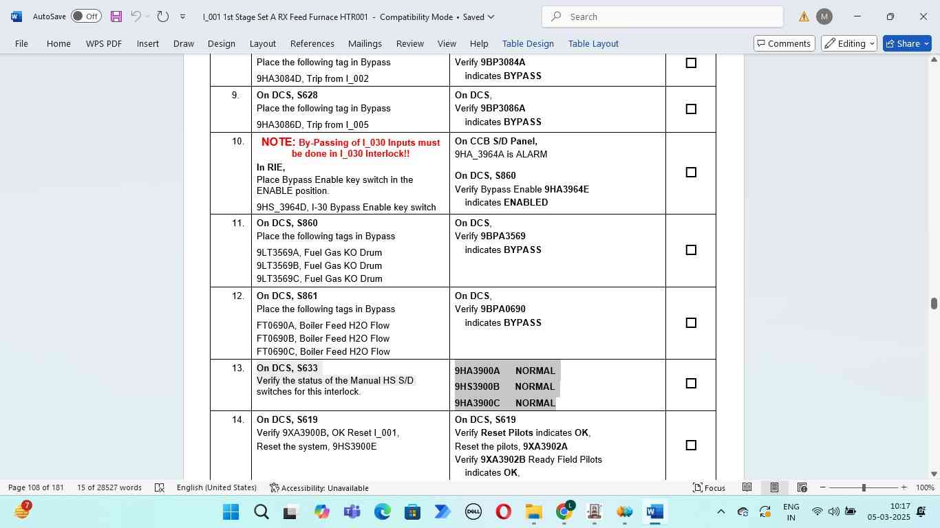Viewport: 940px width, 528px height.
Task: Check the box for step 14 row
Action: 691,445
